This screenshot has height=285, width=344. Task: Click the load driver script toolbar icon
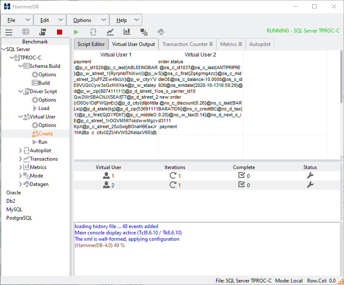tap(43, 32)
